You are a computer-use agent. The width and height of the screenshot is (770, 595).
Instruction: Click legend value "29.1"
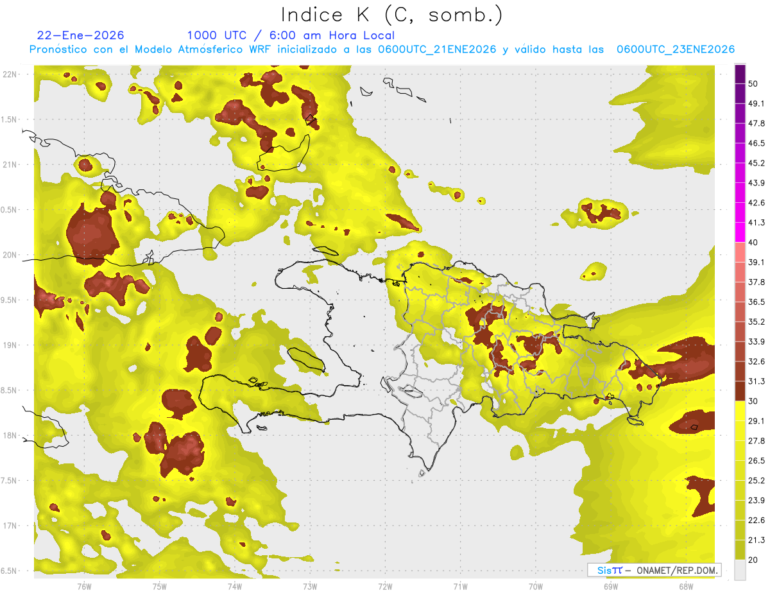pos(756,420)
